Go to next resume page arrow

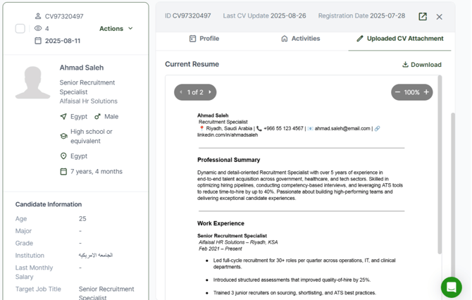pyautogui.click(x=210, y=92)
